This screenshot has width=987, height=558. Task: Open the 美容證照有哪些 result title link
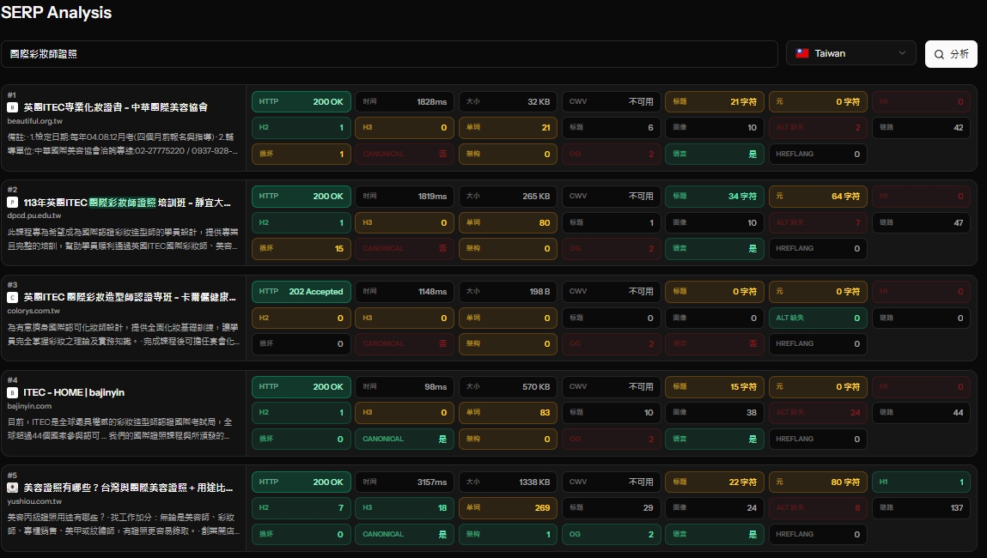point(128,488)
